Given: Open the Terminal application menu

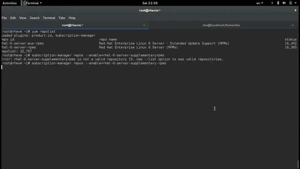Looking at the screenshot, I should click(x=32, y=3).
